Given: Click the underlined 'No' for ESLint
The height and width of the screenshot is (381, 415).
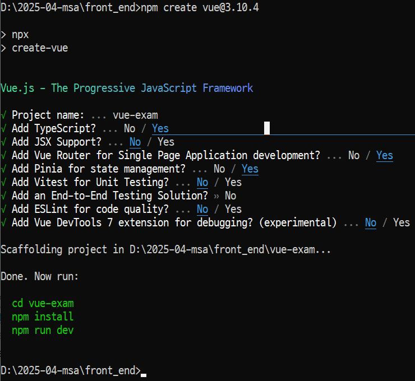Looking at the screenshot, I should coord(202,210).
